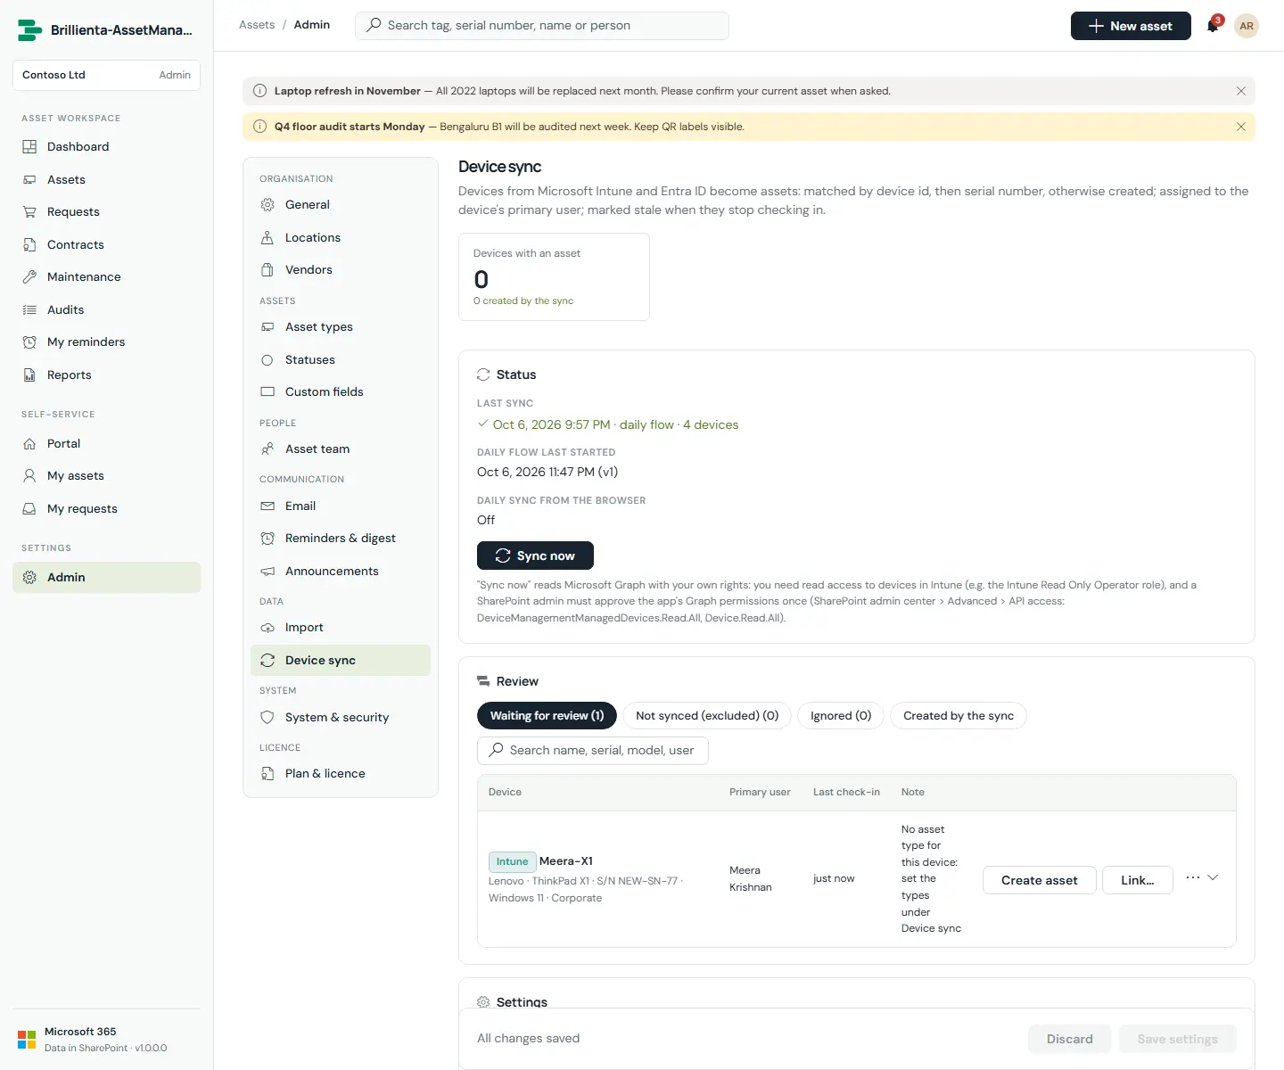Open Vendors settings
The height and width of the screenshot is (1070, 1284).
[341, 269]
